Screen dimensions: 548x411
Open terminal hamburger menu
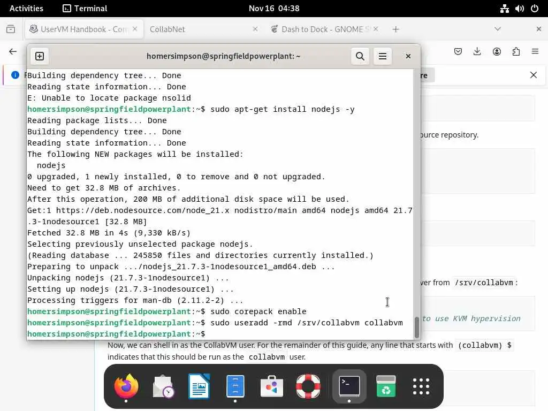click(382, 56)
